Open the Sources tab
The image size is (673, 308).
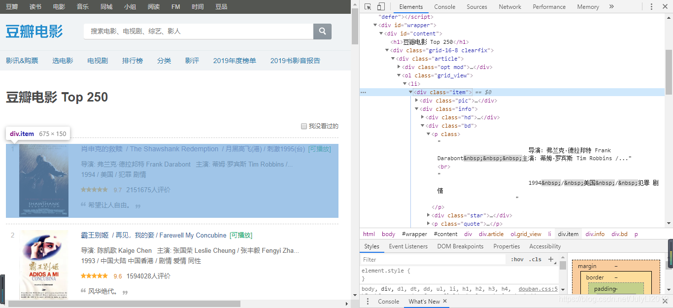[x=477, y=7]
